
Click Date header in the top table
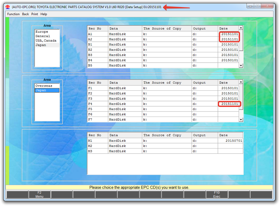[228, 28]
